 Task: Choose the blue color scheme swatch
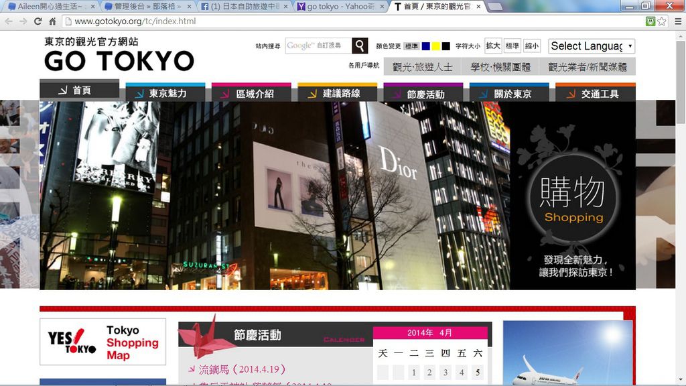tap(425, 46)
